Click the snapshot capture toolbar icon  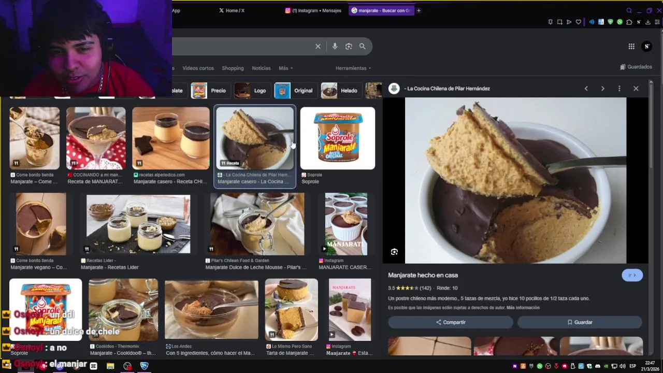[559, 22]
